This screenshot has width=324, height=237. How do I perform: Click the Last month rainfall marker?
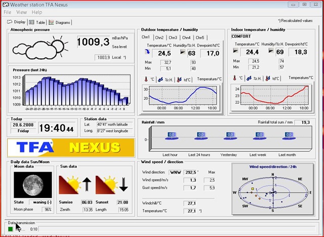289,136
